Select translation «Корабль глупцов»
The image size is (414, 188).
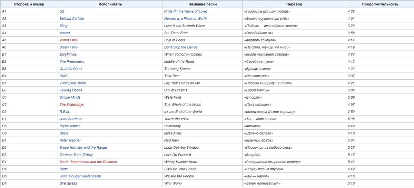(x=259, y=40)
